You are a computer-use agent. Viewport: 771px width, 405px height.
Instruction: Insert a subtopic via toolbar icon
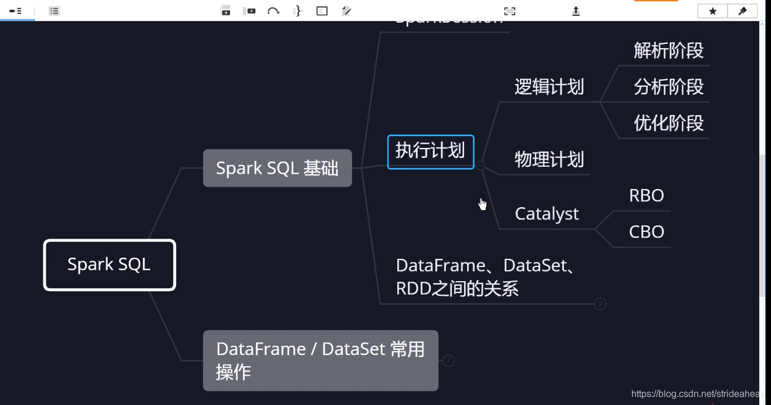tap(249, 11)
